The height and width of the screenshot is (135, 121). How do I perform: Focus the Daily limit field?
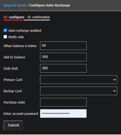coord(63,68)
